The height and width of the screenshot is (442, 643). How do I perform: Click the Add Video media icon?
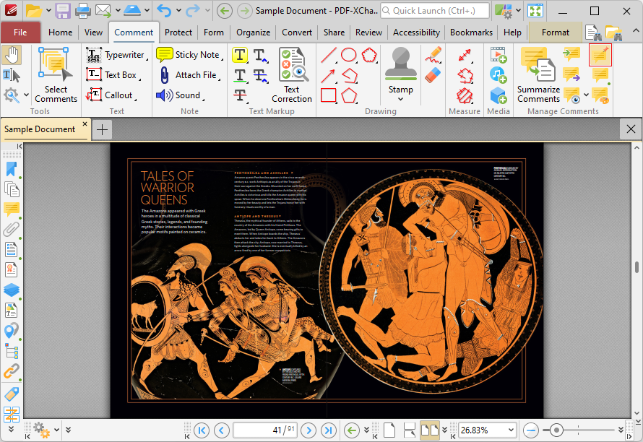click(499, 55)
